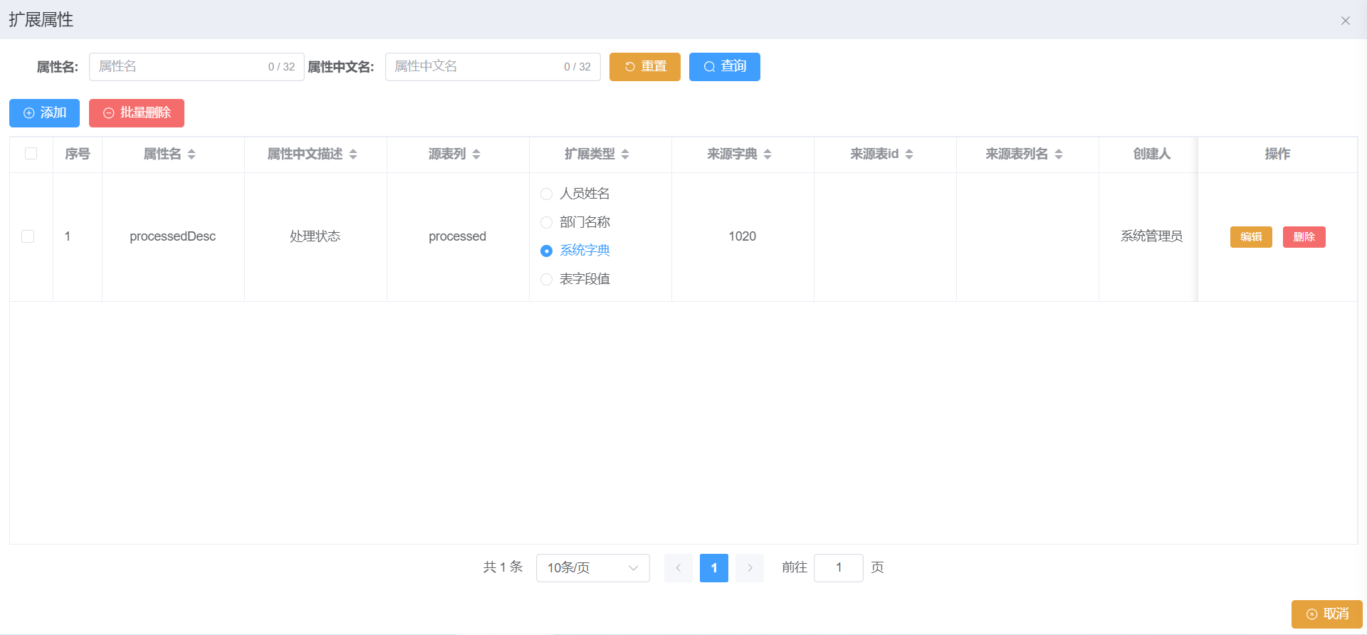Select the 系统字典 radio option
1367x635 pixels.
pyautogui.click(x=575, y=251)
